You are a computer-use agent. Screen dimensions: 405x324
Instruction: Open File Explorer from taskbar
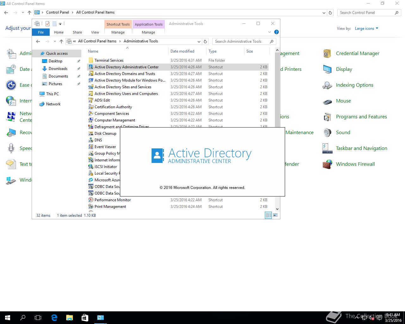(x=69, y=317)
